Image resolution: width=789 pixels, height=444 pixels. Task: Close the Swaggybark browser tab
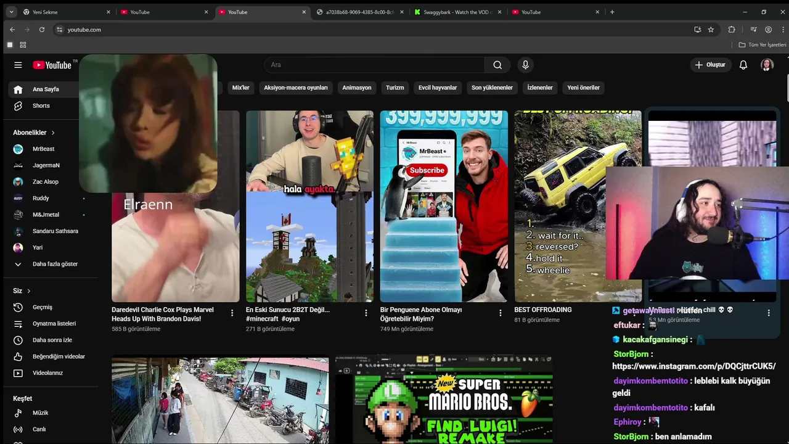coord(499,12)
